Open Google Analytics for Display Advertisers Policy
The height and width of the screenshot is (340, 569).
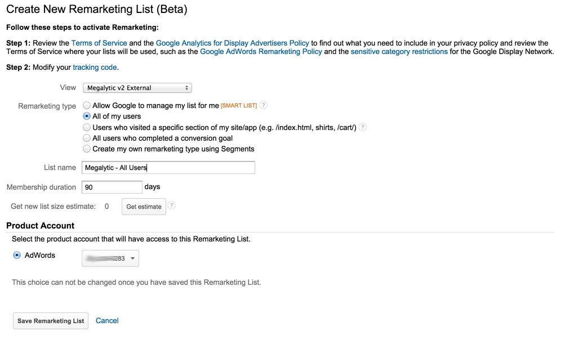(232, 43)
